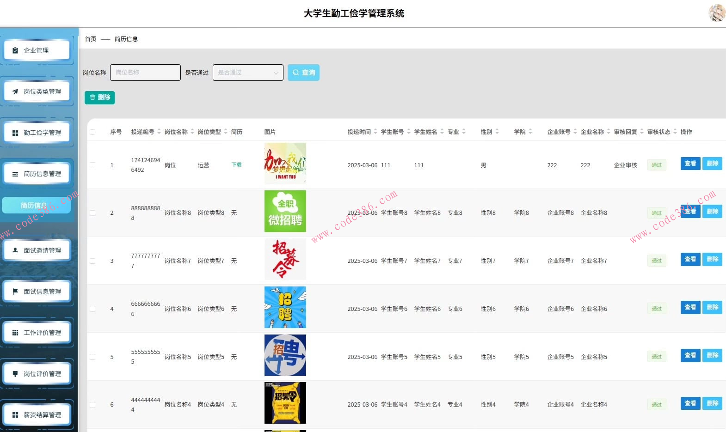Click the 企业审核 reply text
The height and width of the screenshot is (432, 726).
coord(626,165)
